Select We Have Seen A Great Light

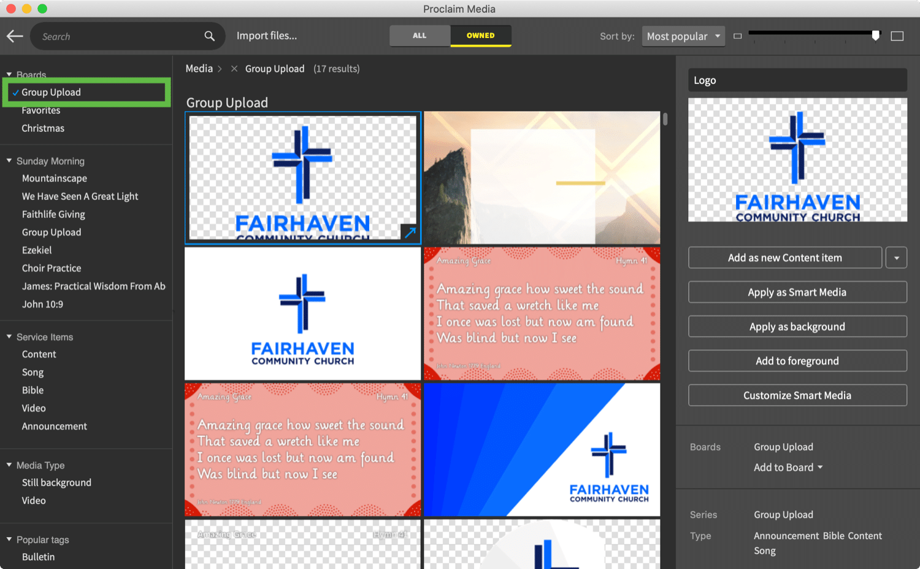[80, 196]
